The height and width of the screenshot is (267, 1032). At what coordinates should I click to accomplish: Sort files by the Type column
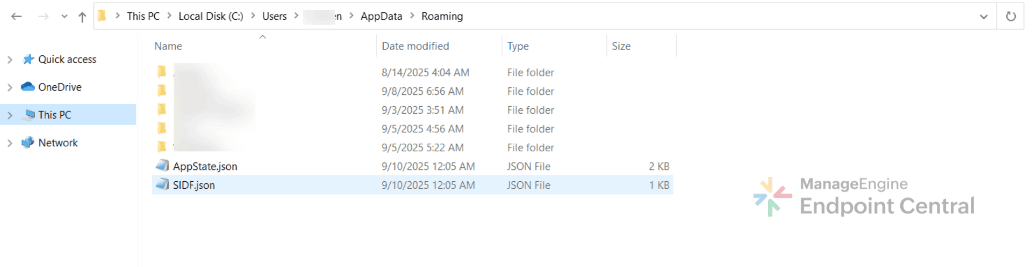[518, 46]
